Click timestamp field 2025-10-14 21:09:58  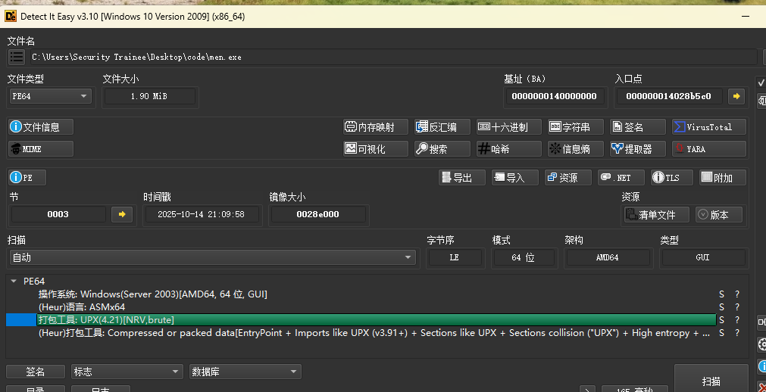click(202, 214)
